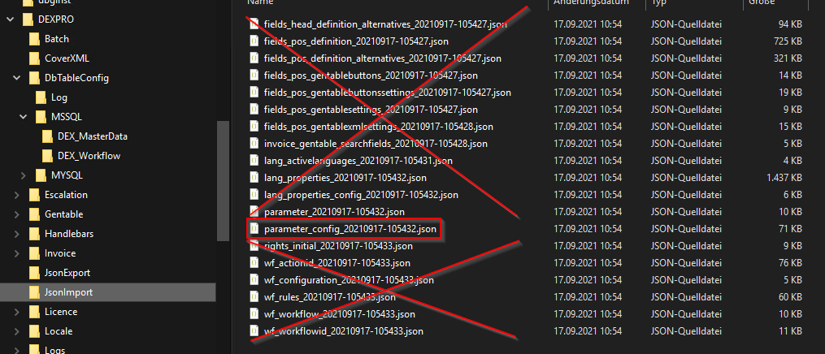Screen dimensions: 825x354
Task: Expand the MYSQL folder node
Action: click(x=23, y=175)
